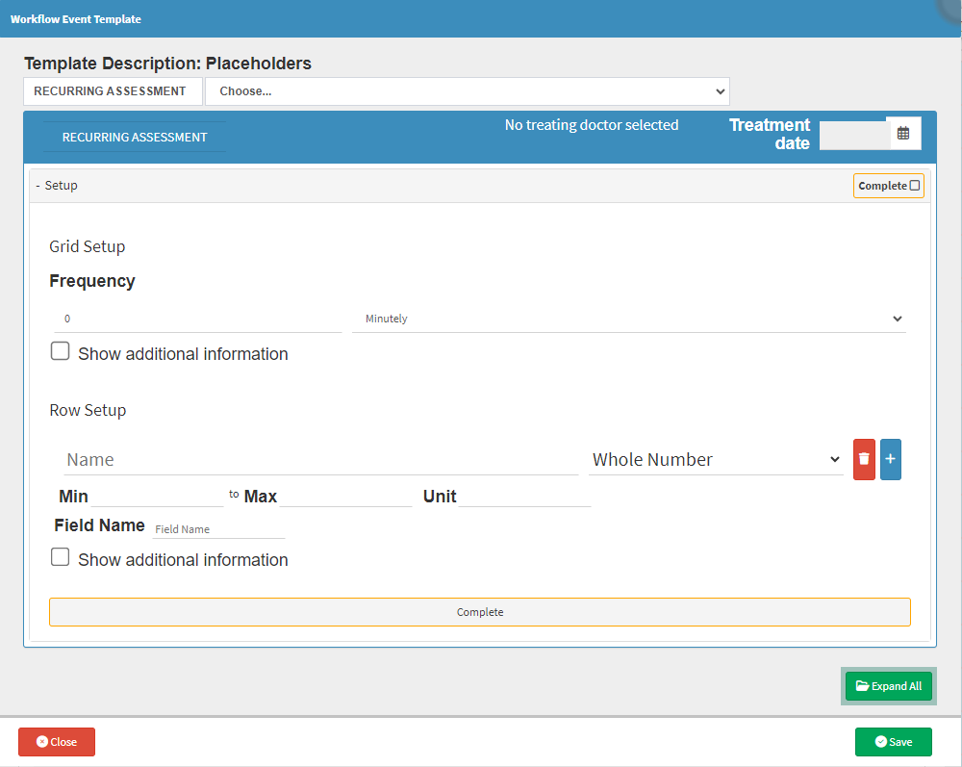The height and width of the screenshot is (767, 962).
Task: Click the green Expand All button
Action: pyautogui.click(x=888, y=686)
